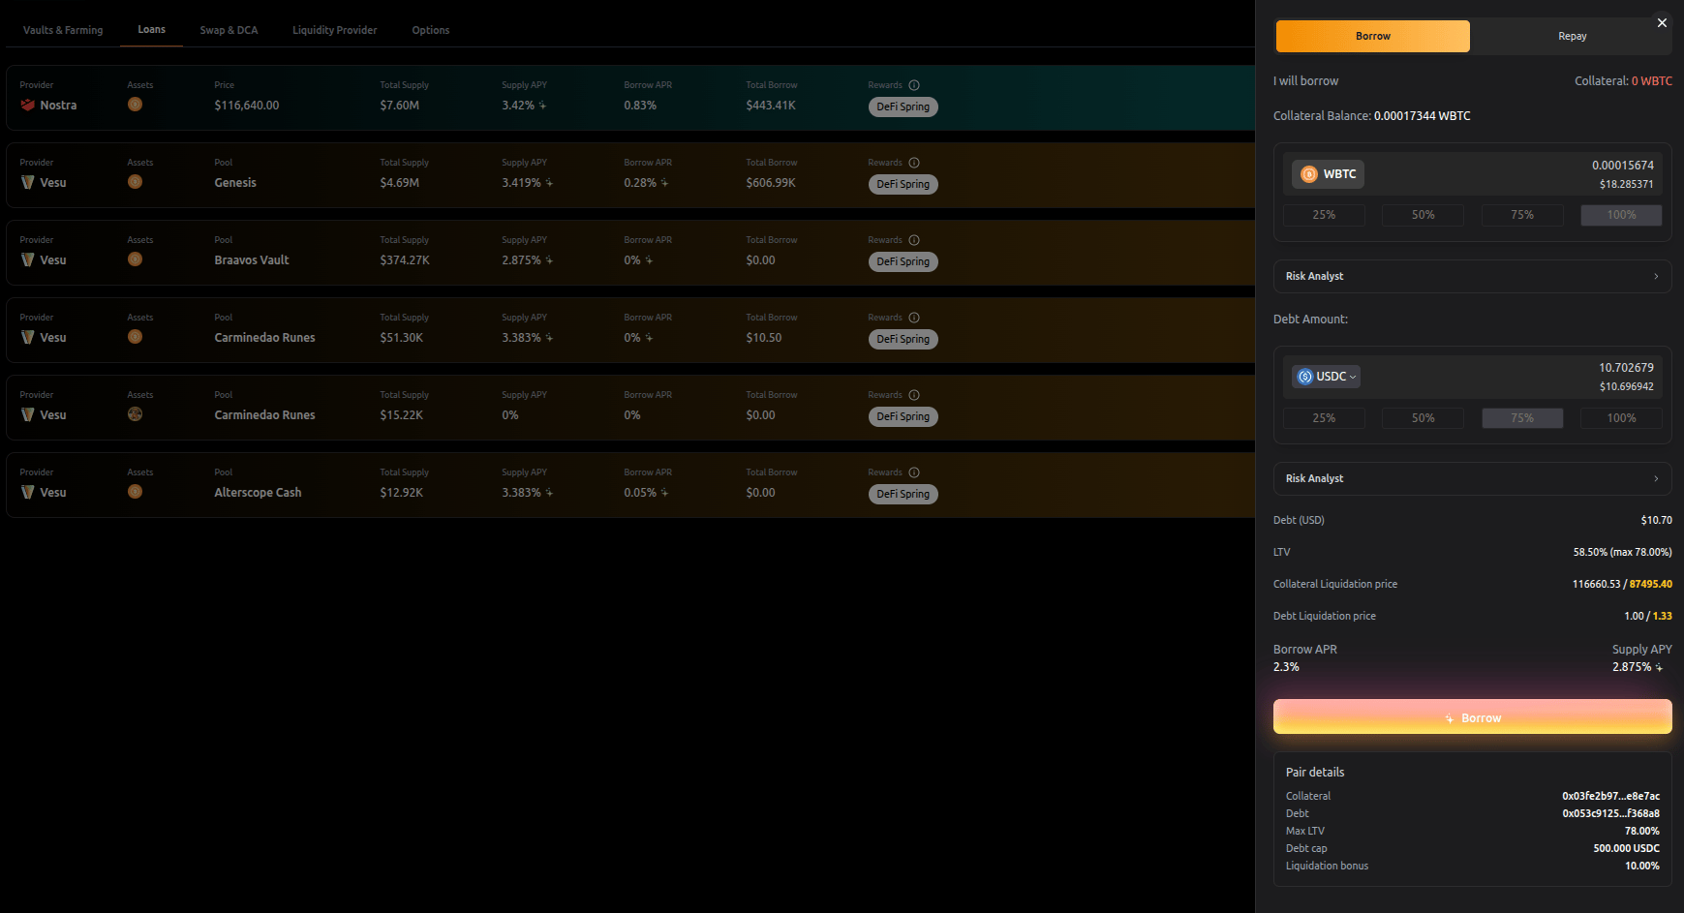Click the asset coin icon in Alterscope Cash row
1684x913 pixels.
[135, 492]
